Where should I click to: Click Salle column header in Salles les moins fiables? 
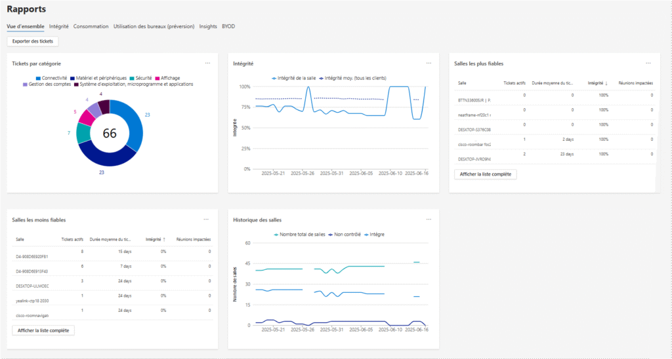tap(20, 240)
